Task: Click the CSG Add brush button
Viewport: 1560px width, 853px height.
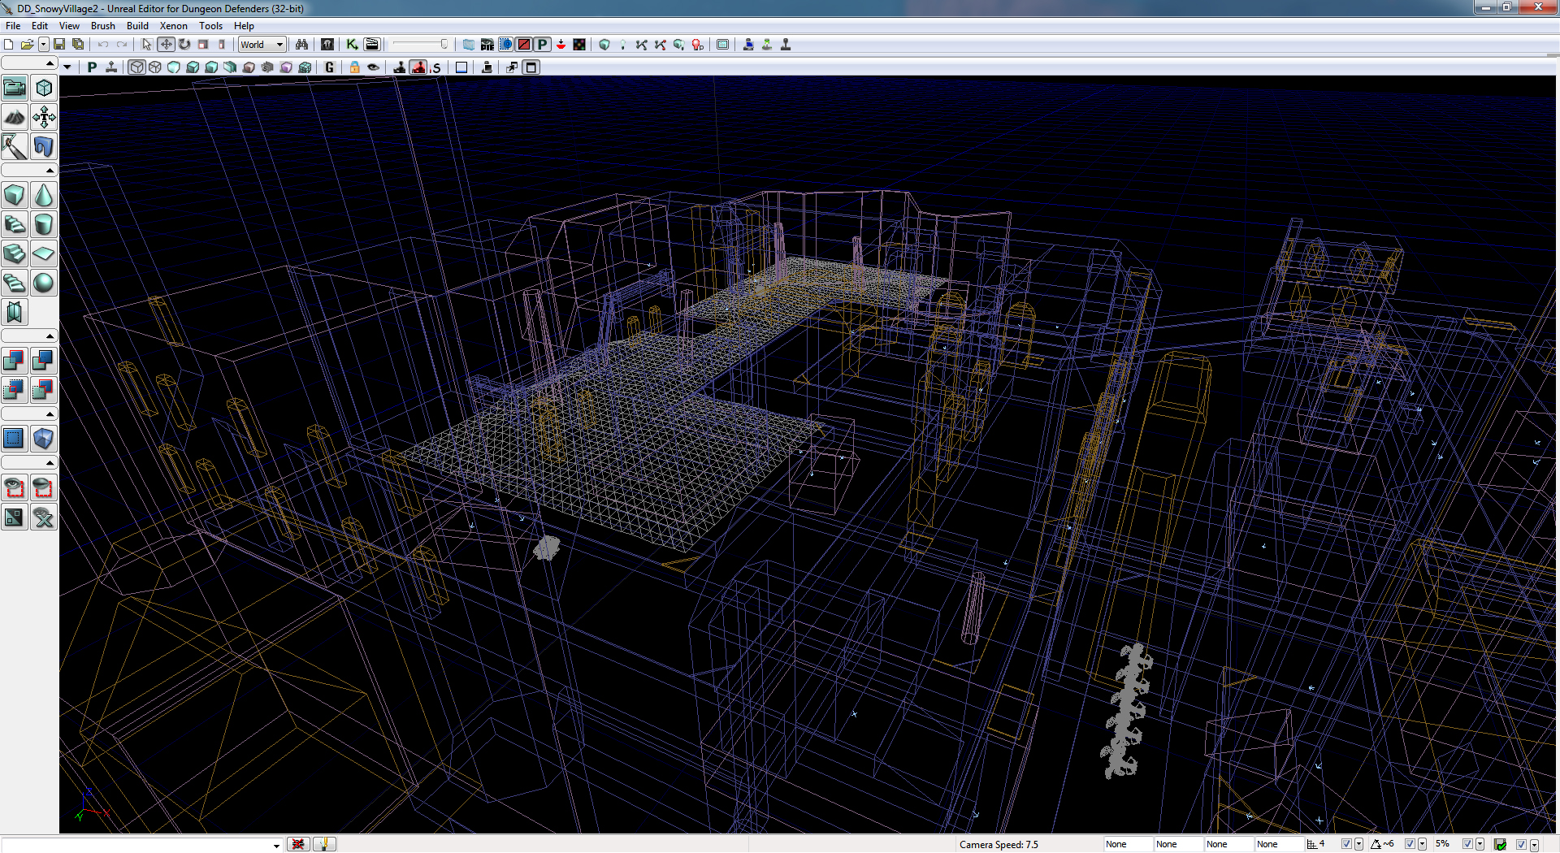Action: pyautogui.click(x=14, y=361)
